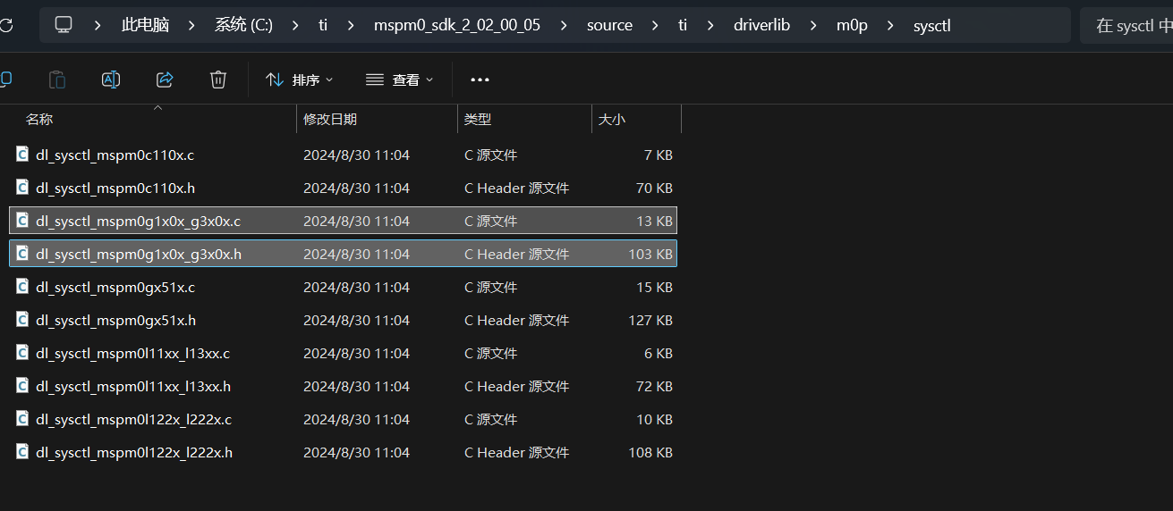Open the three-dot more options menu

(480, 80)
